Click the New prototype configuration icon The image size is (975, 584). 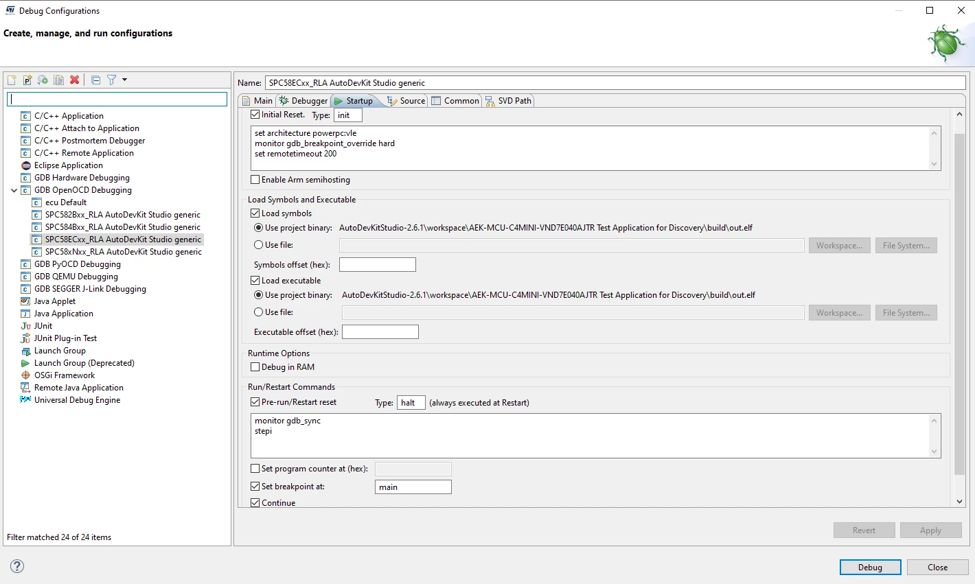coord(27,80)
